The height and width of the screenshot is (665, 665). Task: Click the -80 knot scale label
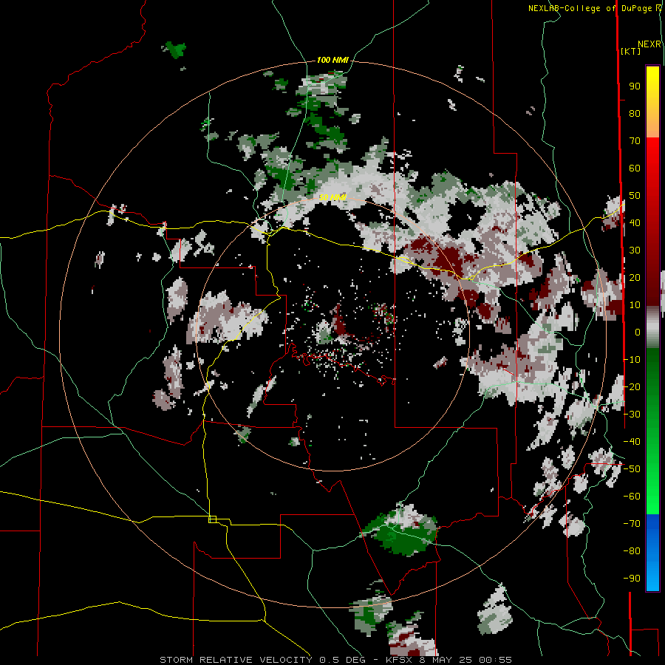632,551
